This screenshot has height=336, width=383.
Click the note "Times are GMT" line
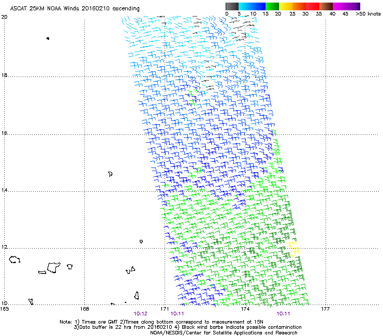161,322
